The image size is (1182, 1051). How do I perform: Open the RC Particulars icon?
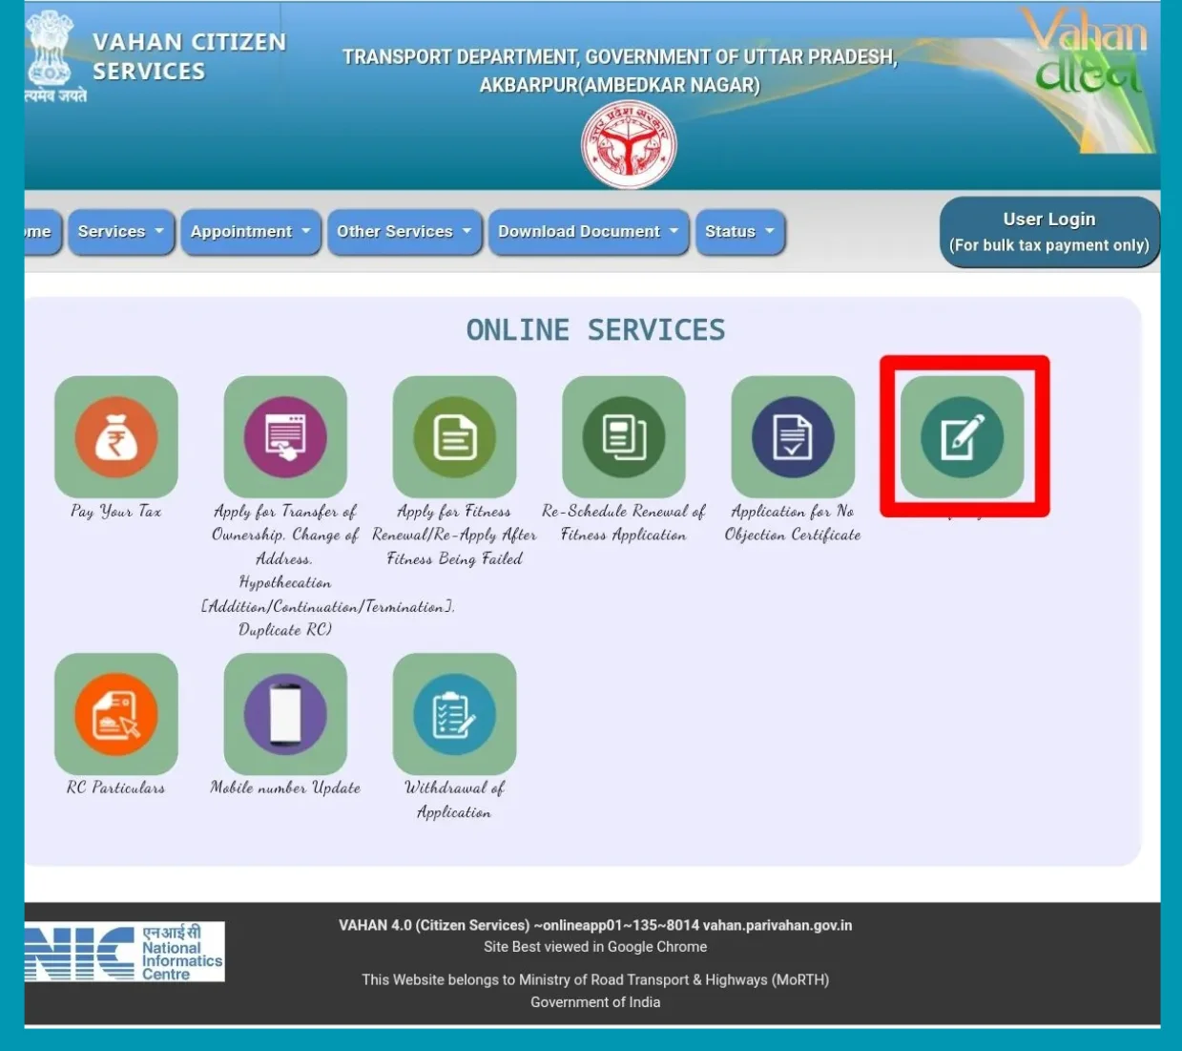click(x=116, y=714)
